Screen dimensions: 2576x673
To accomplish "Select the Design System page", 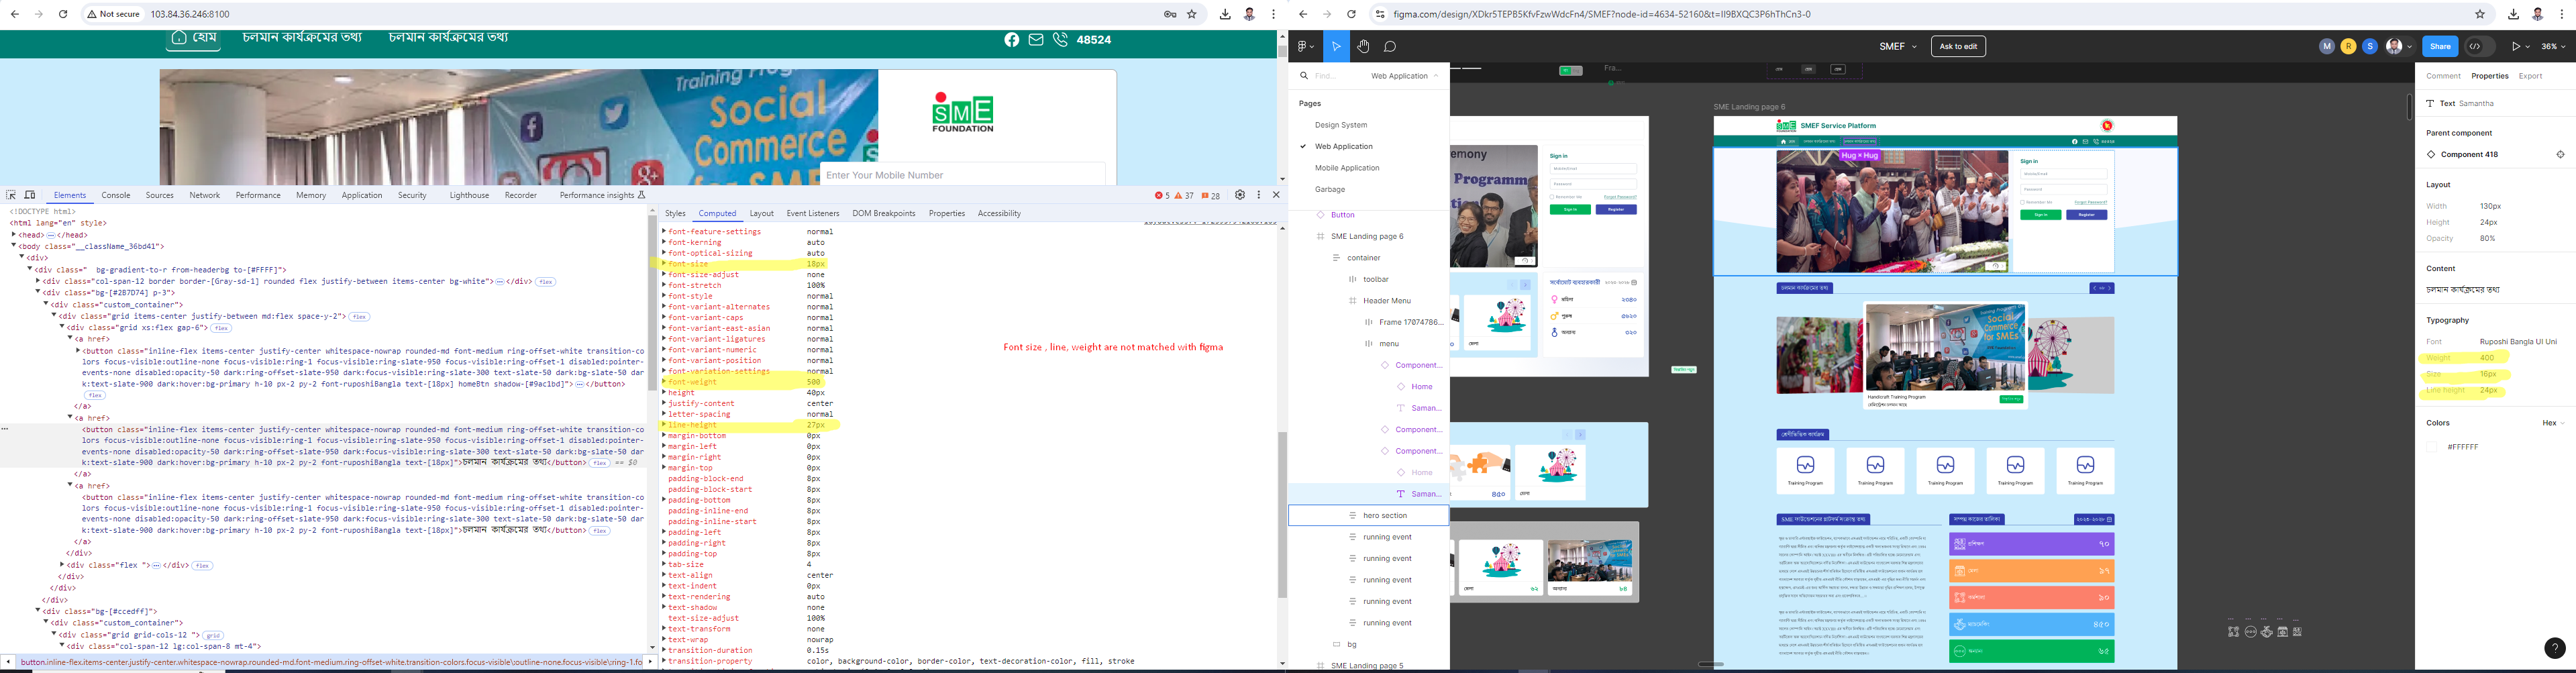I will click(x=1340, y=125).
